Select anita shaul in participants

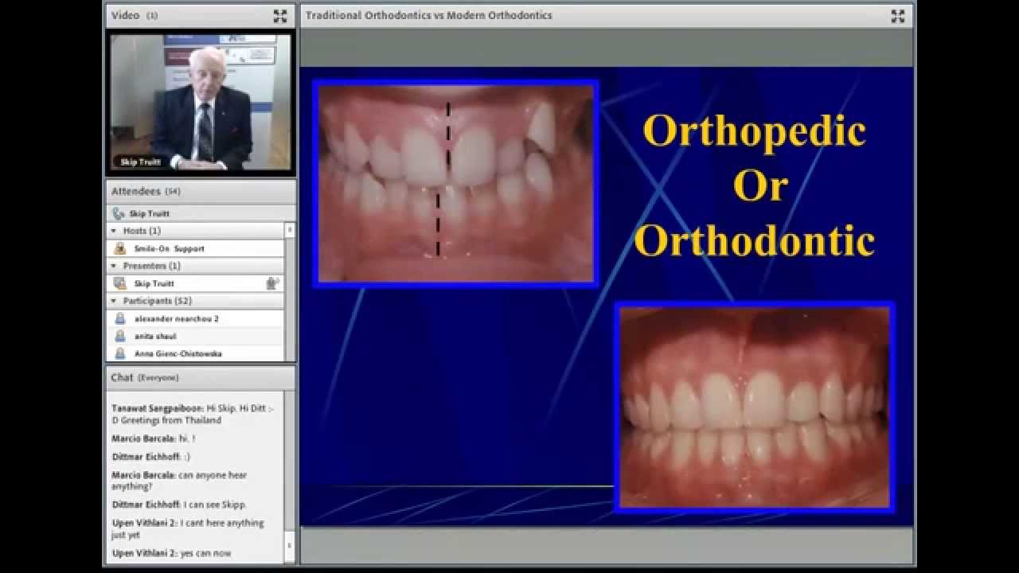(155, 336)
